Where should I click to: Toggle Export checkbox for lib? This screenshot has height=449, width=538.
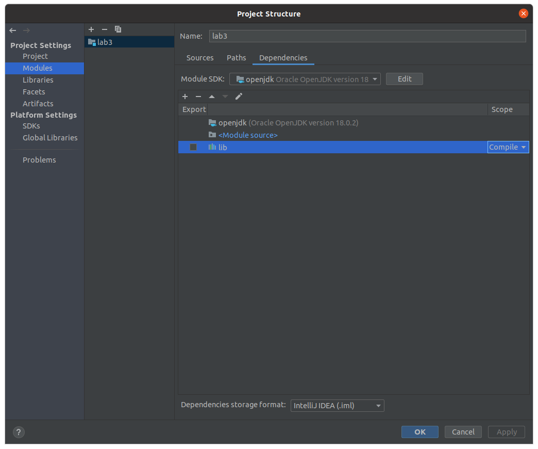193,147
